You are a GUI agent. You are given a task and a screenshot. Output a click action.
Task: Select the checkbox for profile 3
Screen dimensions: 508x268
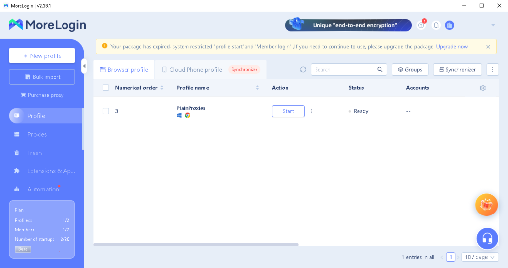pyautogui.click(x=106, y=111)
